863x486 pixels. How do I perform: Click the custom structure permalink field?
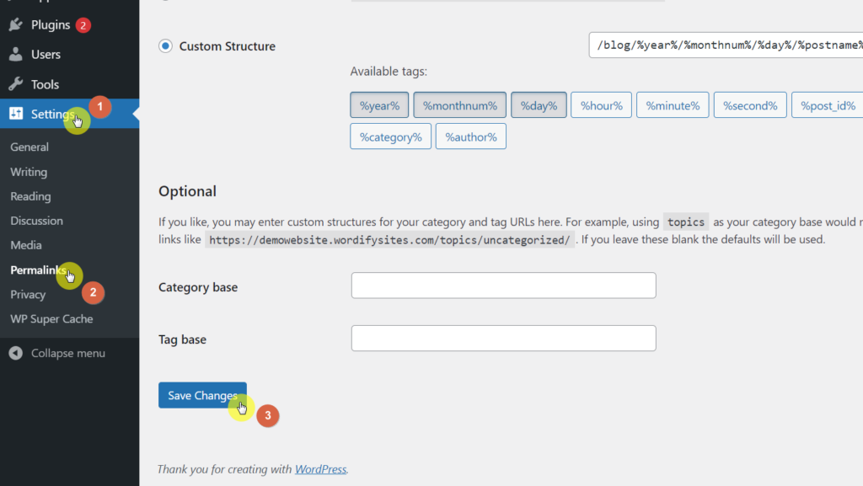pyautogui.click(x=726, y=45)
